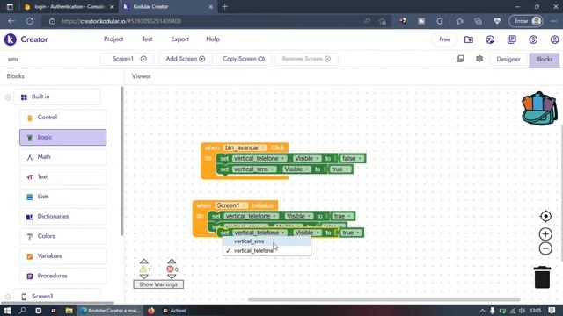
Task: Open Windows Start menu
Action: 7,311
